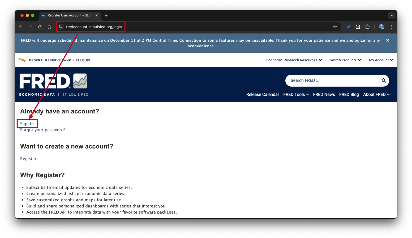Expand the Switch Products dropdown
The height and width of the screenshot is (238, 412).
pos(345,60)
